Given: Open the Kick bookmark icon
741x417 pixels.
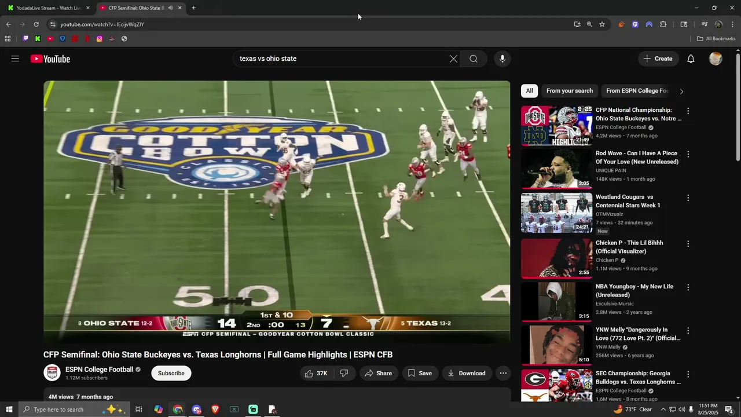Looking at the screenshot, I should click(38, 39).
